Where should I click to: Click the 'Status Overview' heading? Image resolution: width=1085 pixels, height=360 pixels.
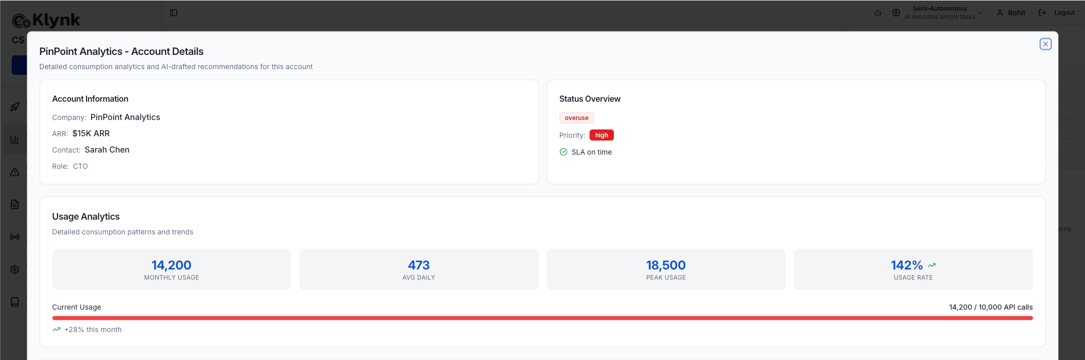click(590, 99)
